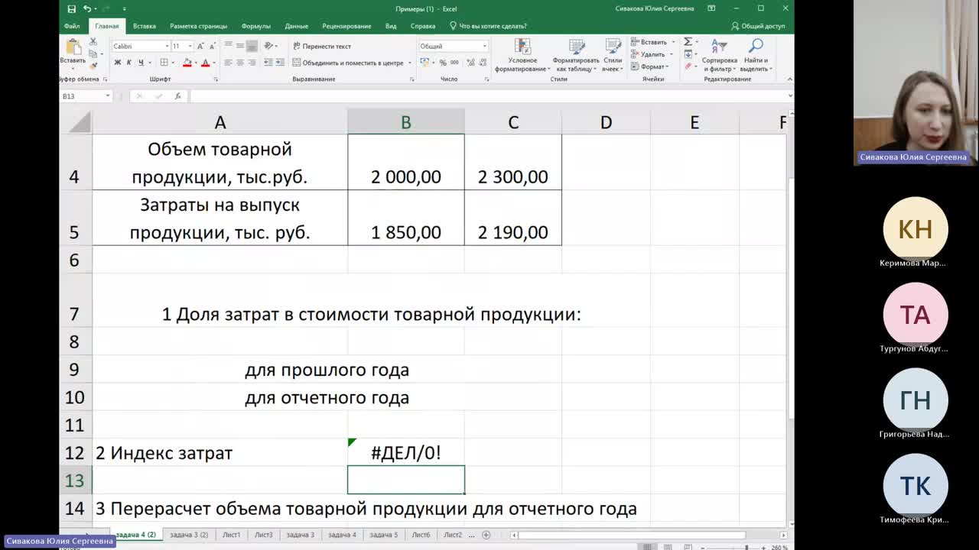This screenshot has width=979, height=550.
Task: Click the Borders icon in font group
Action: (164, 63)
